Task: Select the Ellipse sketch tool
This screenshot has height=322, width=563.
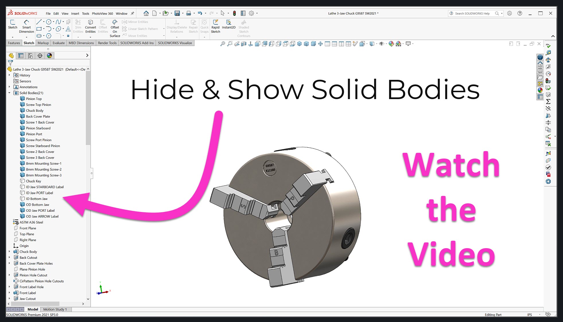Action: click(59, 29)
